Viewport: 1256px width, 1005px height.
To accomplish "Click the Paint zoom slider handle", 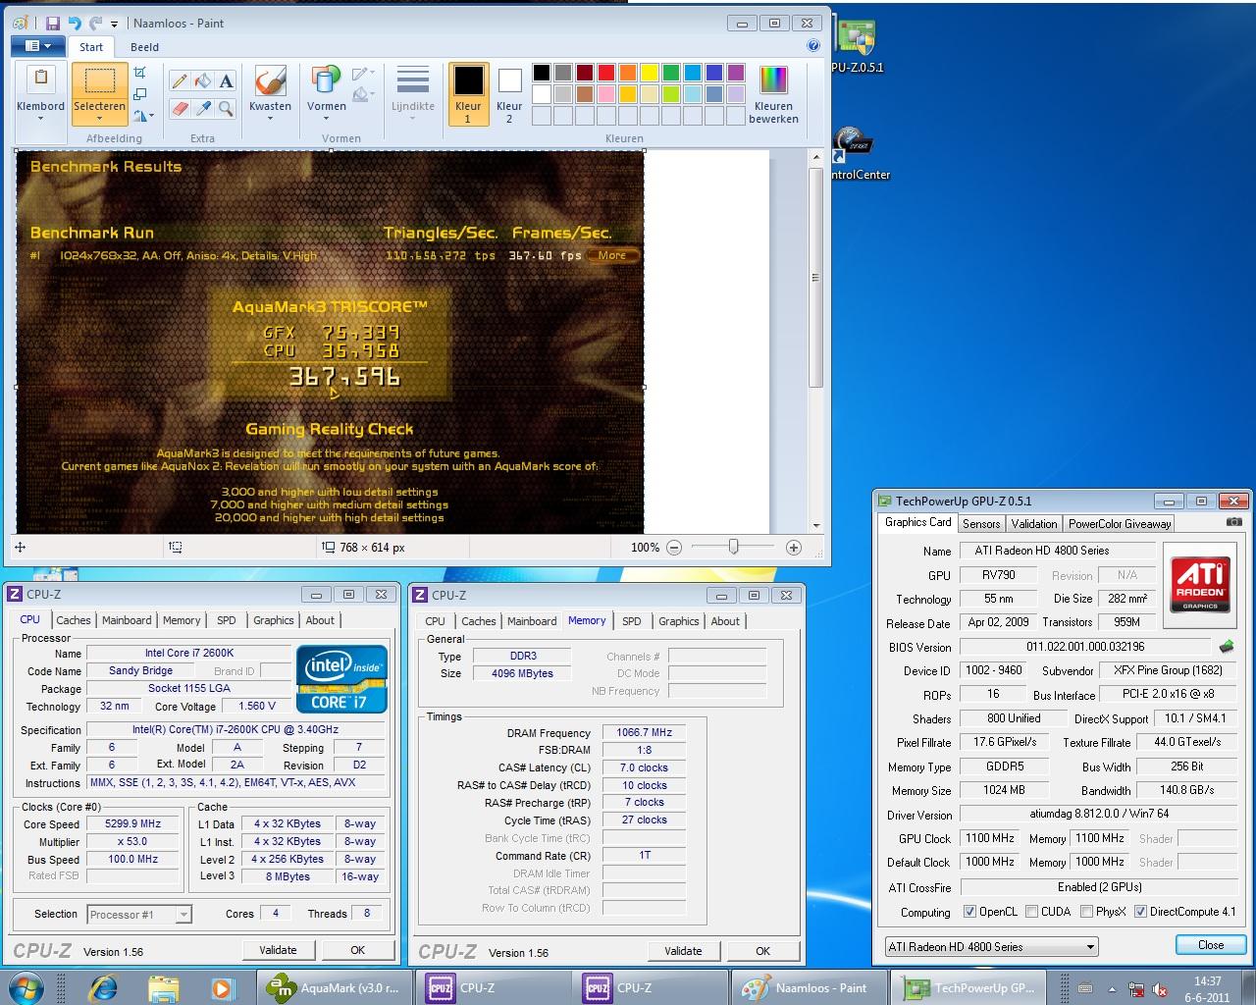I will [733, 547].
